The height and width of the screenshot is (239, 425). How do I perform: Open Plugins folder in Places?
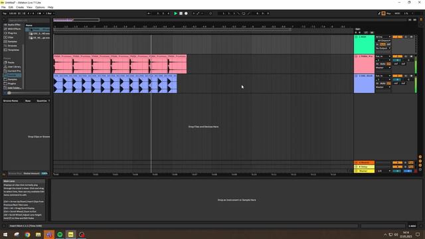[11, 84]
